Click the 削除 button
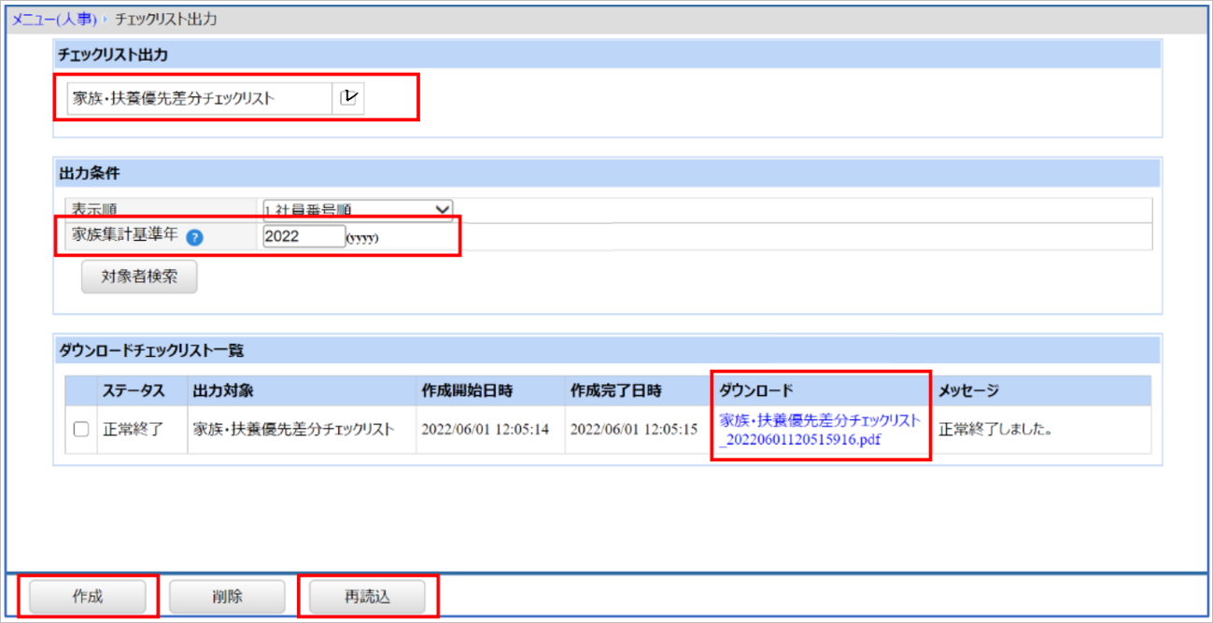Image resolution: width=1213 pixels, height=623 pixels. [227, 596]
